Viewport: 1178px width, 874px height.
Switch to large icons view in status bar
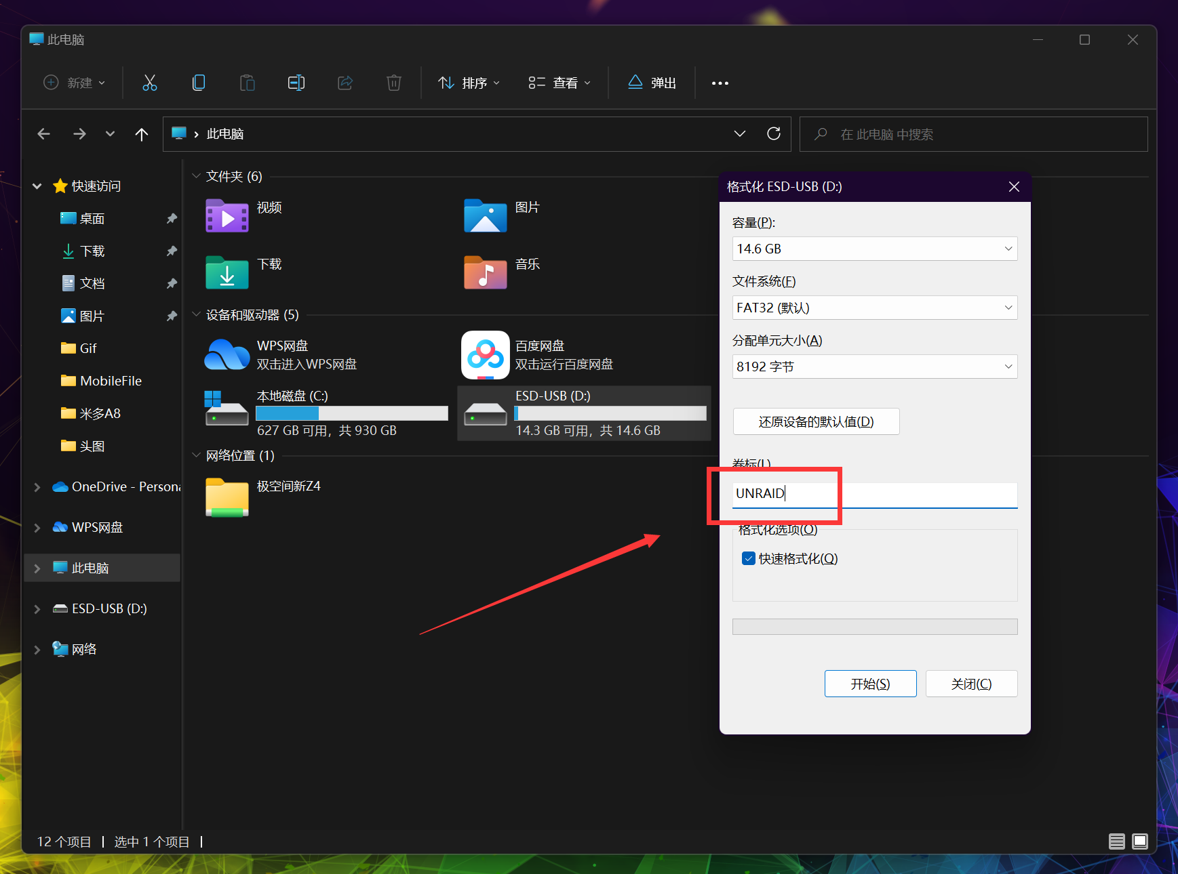click(1140, 841)
